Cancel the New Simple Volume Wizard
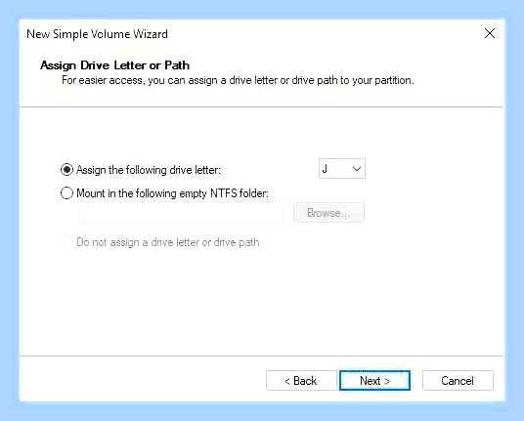This screenshot has height=421, width=524. (x=458, y=380)
